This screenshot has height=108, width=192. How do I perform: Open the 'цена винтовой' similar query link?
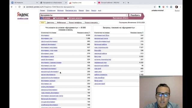[100, 84]
